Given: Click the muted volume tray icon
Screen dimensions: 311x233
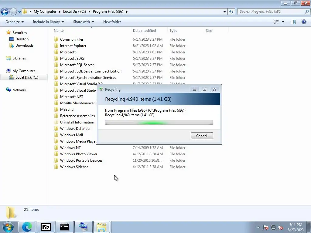Looking at the screenshot, I should click(280, 227).
